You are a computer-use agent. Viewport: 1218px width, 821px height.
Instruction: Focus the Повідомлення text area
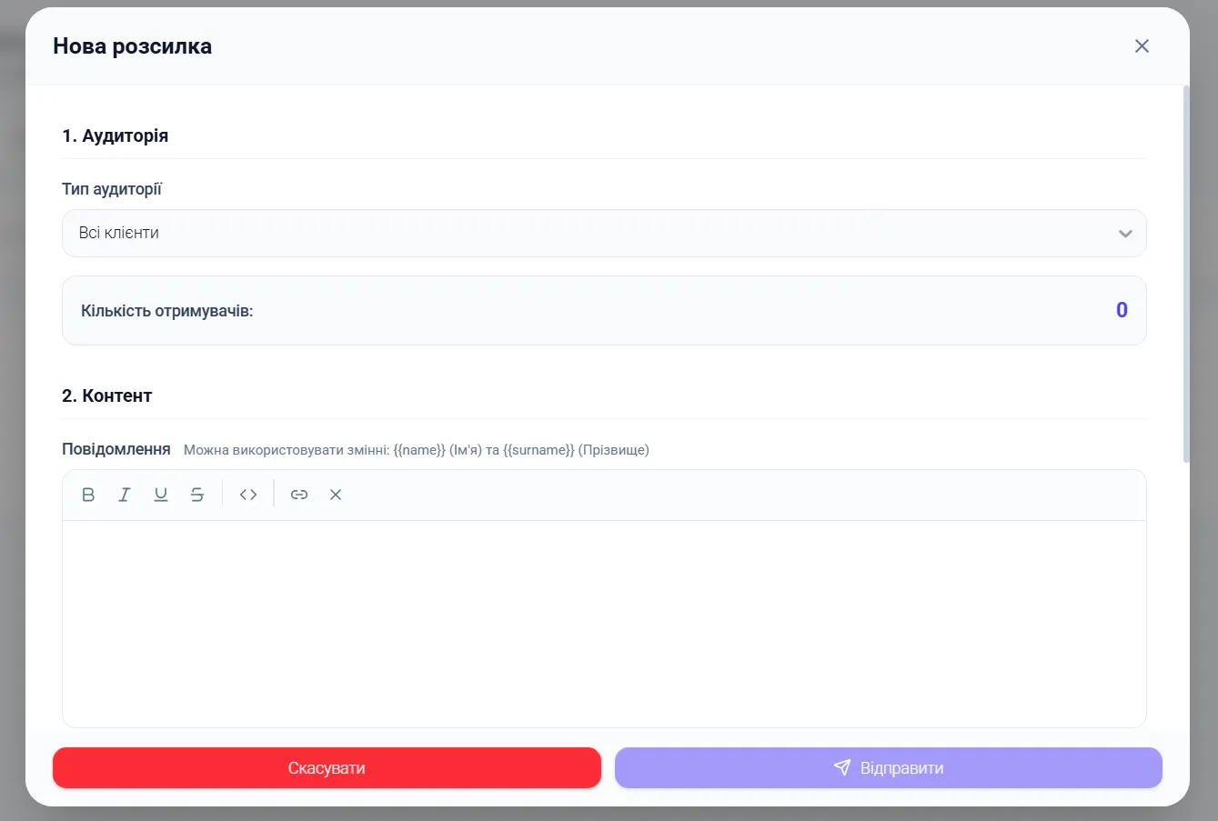604,624
